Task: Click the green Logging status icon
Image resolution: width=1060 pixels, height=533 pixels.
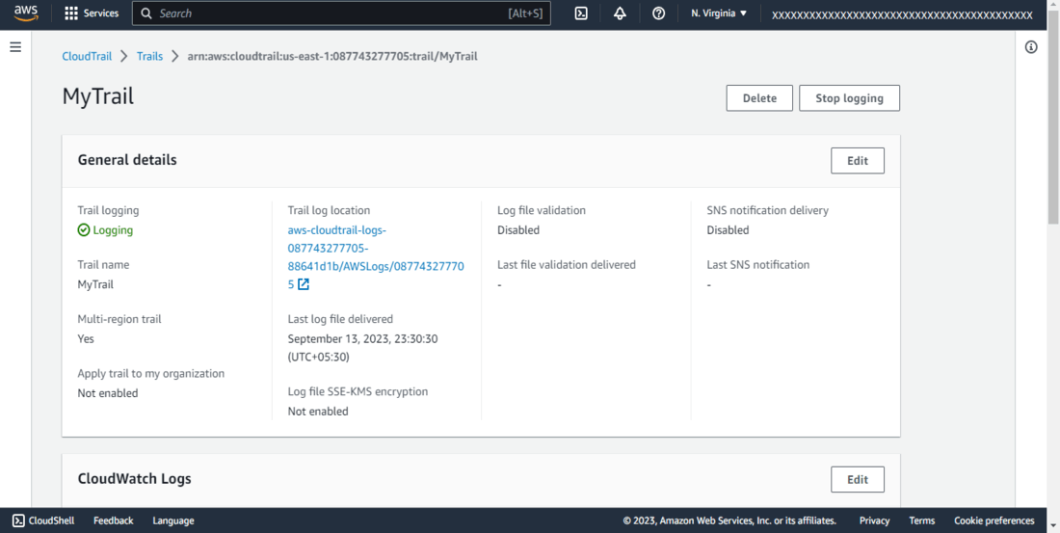Action: coord(84,230)
